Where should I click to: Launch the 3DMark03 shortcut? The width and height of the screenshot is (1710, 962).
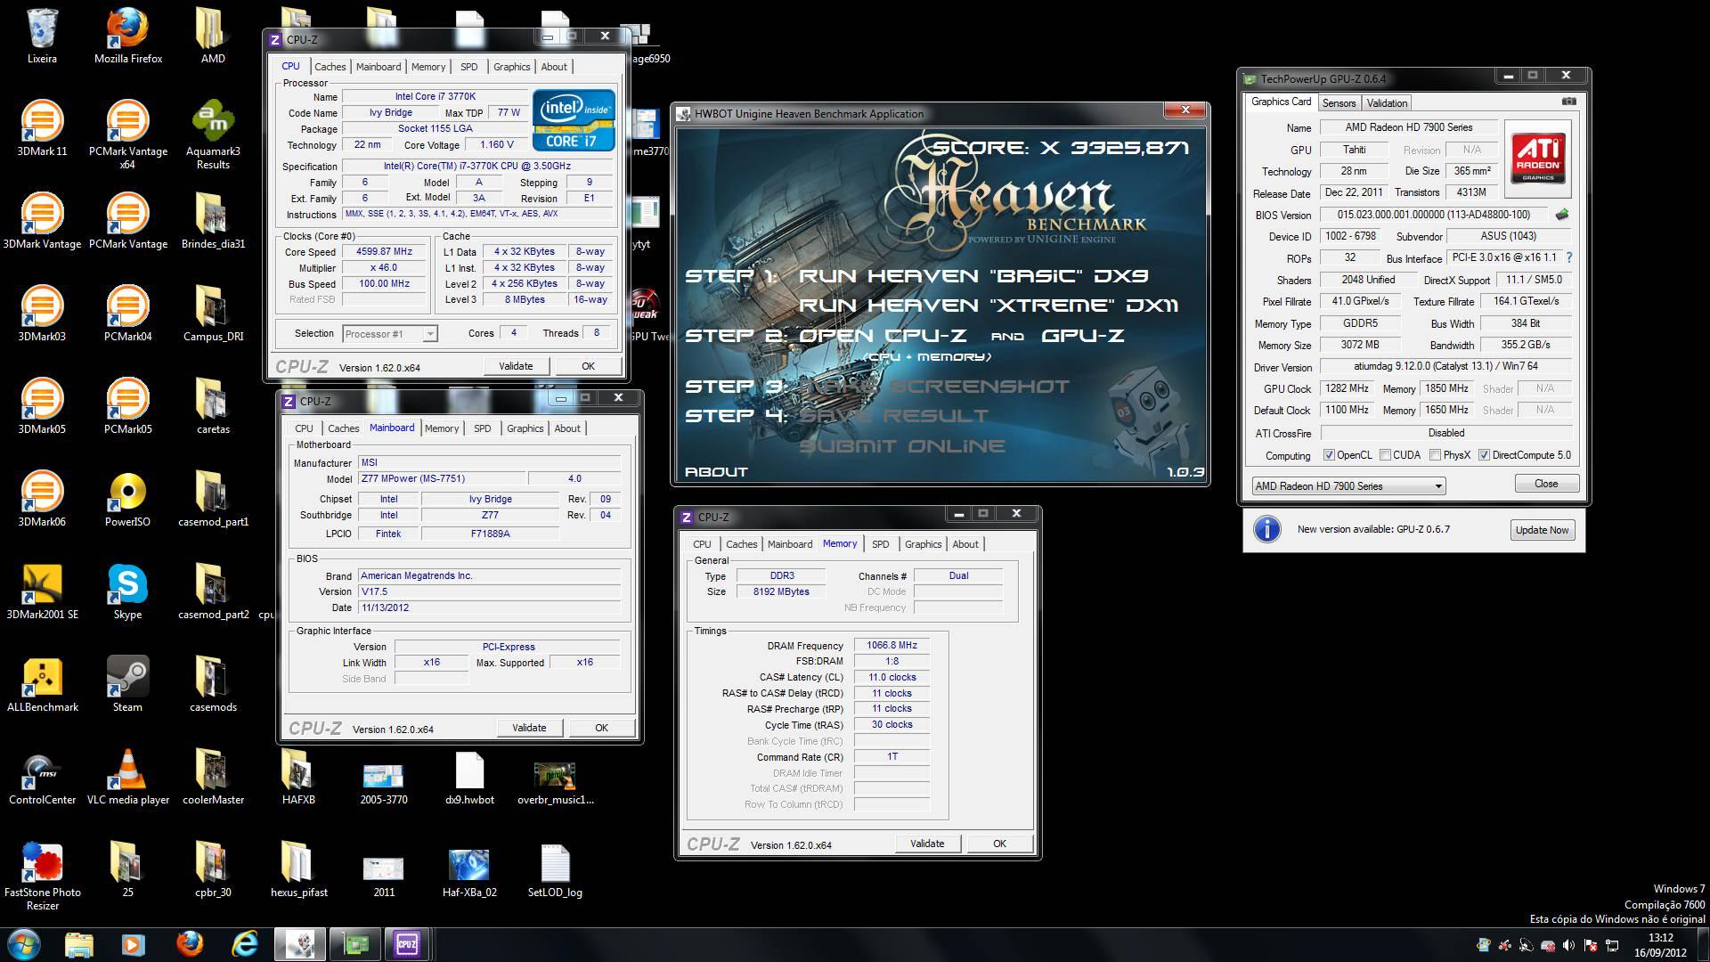[x=42, y=314]
